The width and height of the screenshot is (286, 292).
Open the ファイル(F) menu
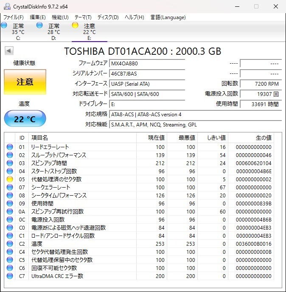coord(14,17)
